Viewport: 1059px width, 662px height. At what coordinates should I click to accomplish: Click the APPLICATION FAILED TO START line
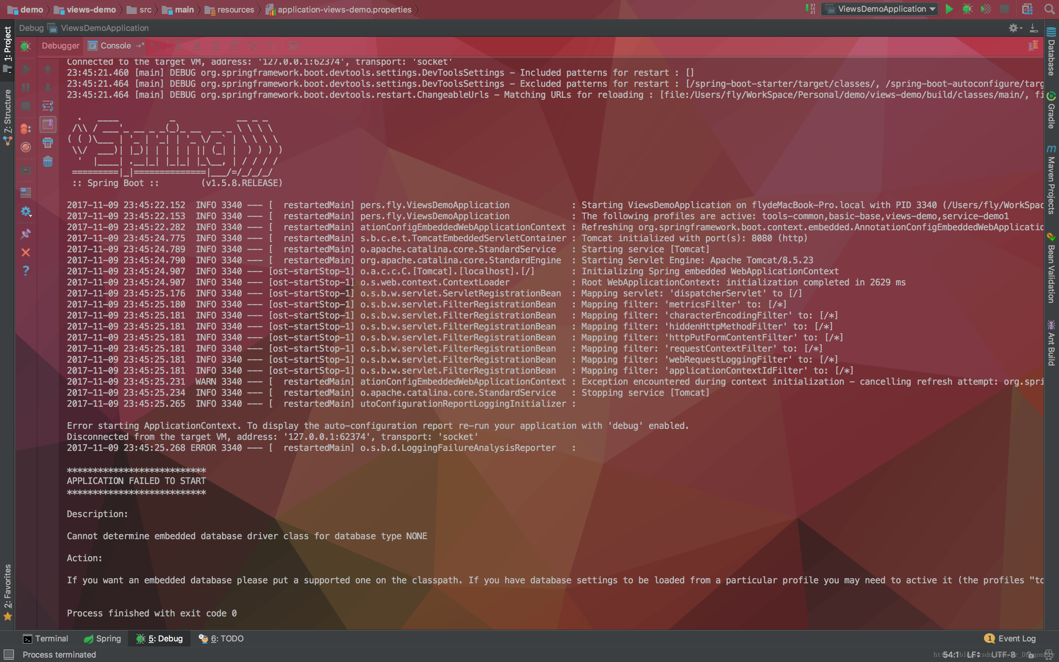(136, 481)
